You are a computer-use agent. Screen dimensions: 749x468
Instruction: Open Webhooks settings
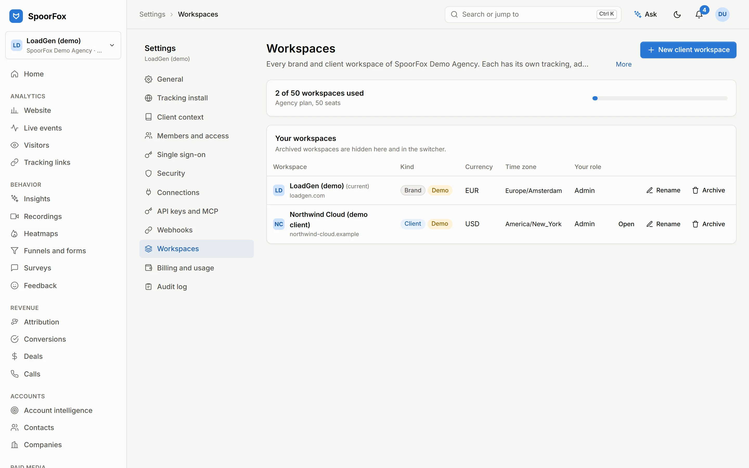click(197, 230)
